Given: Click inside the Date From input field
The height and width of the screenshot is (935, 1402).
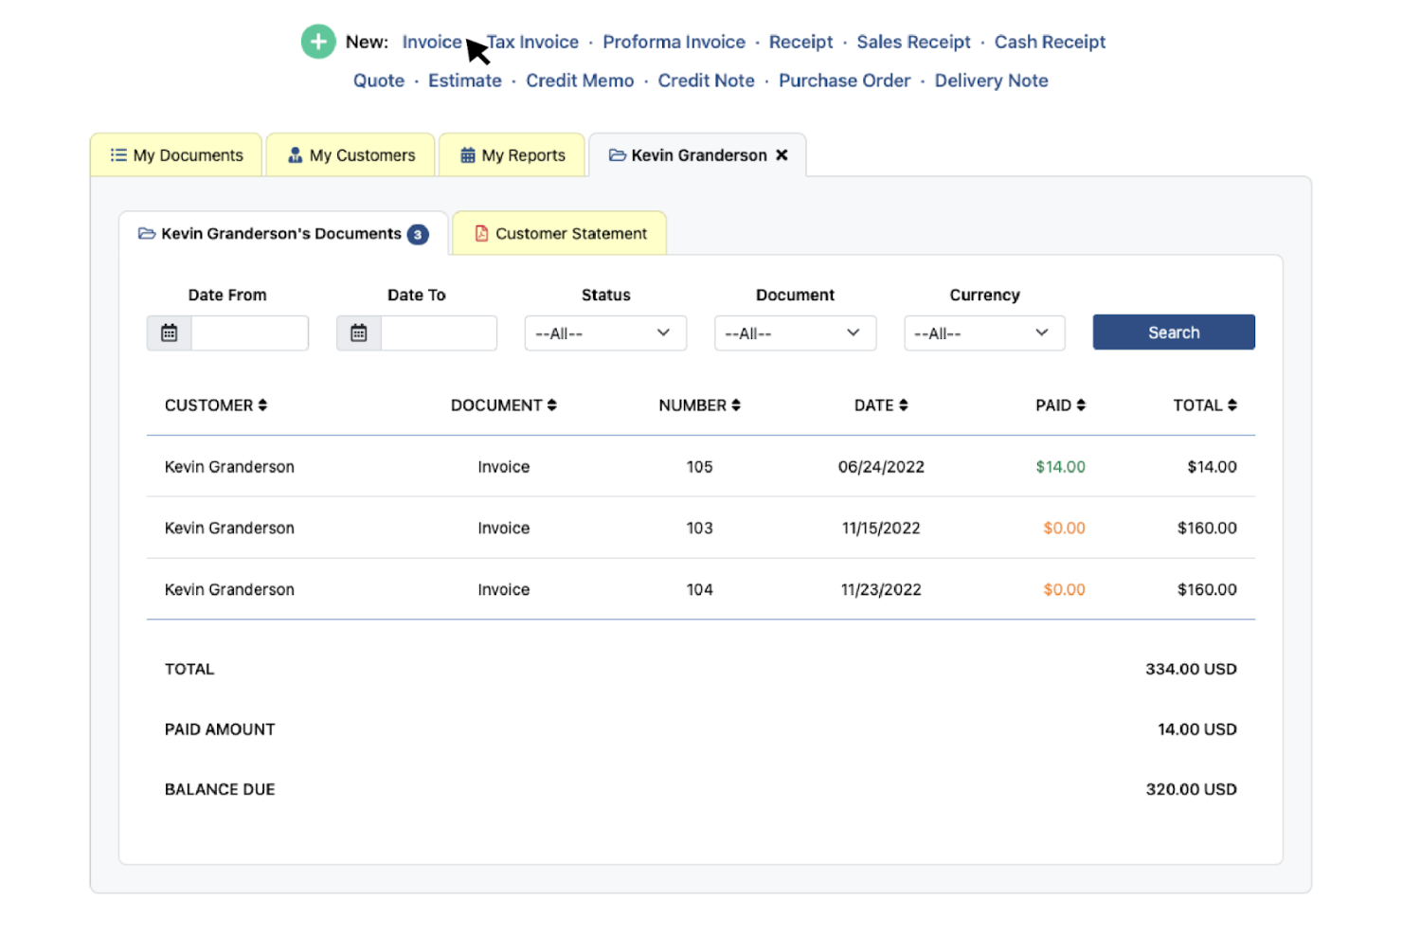Looking at the screenshot, I should [248, 333].
